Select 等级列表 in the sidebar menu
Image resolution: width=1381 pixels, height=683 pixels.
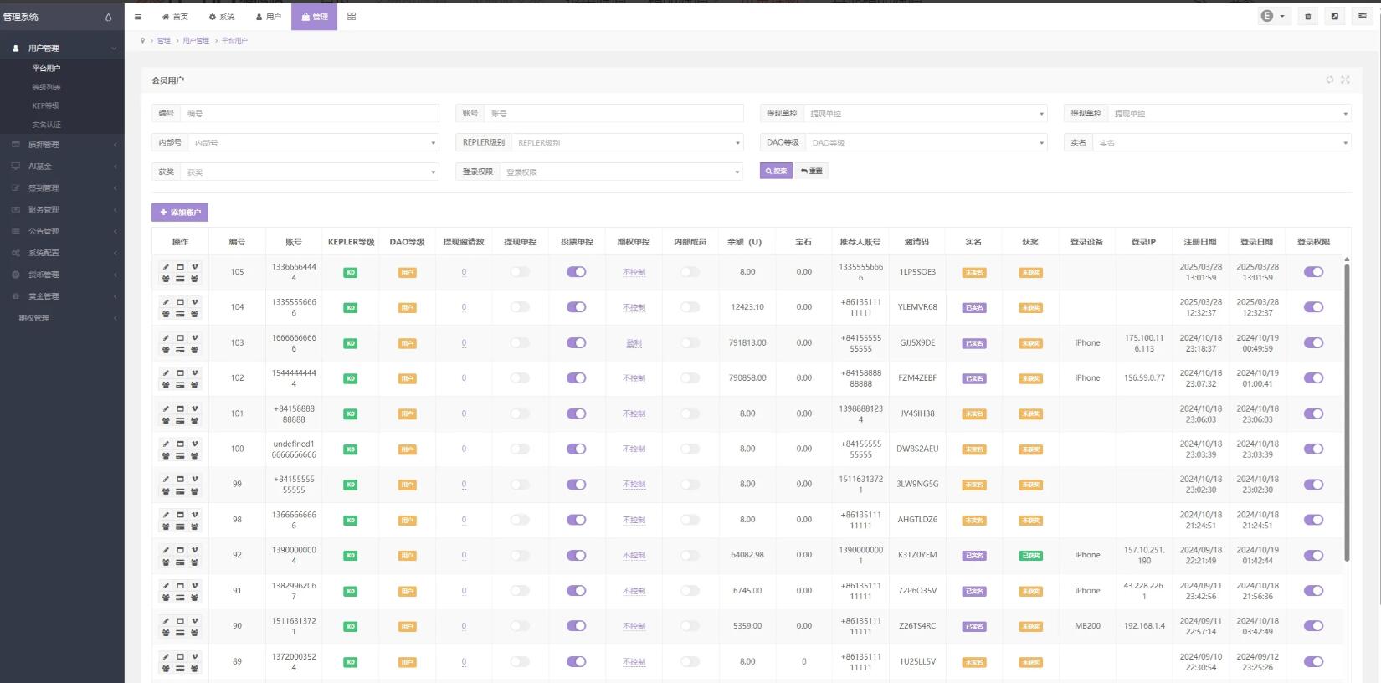[46, 87]
